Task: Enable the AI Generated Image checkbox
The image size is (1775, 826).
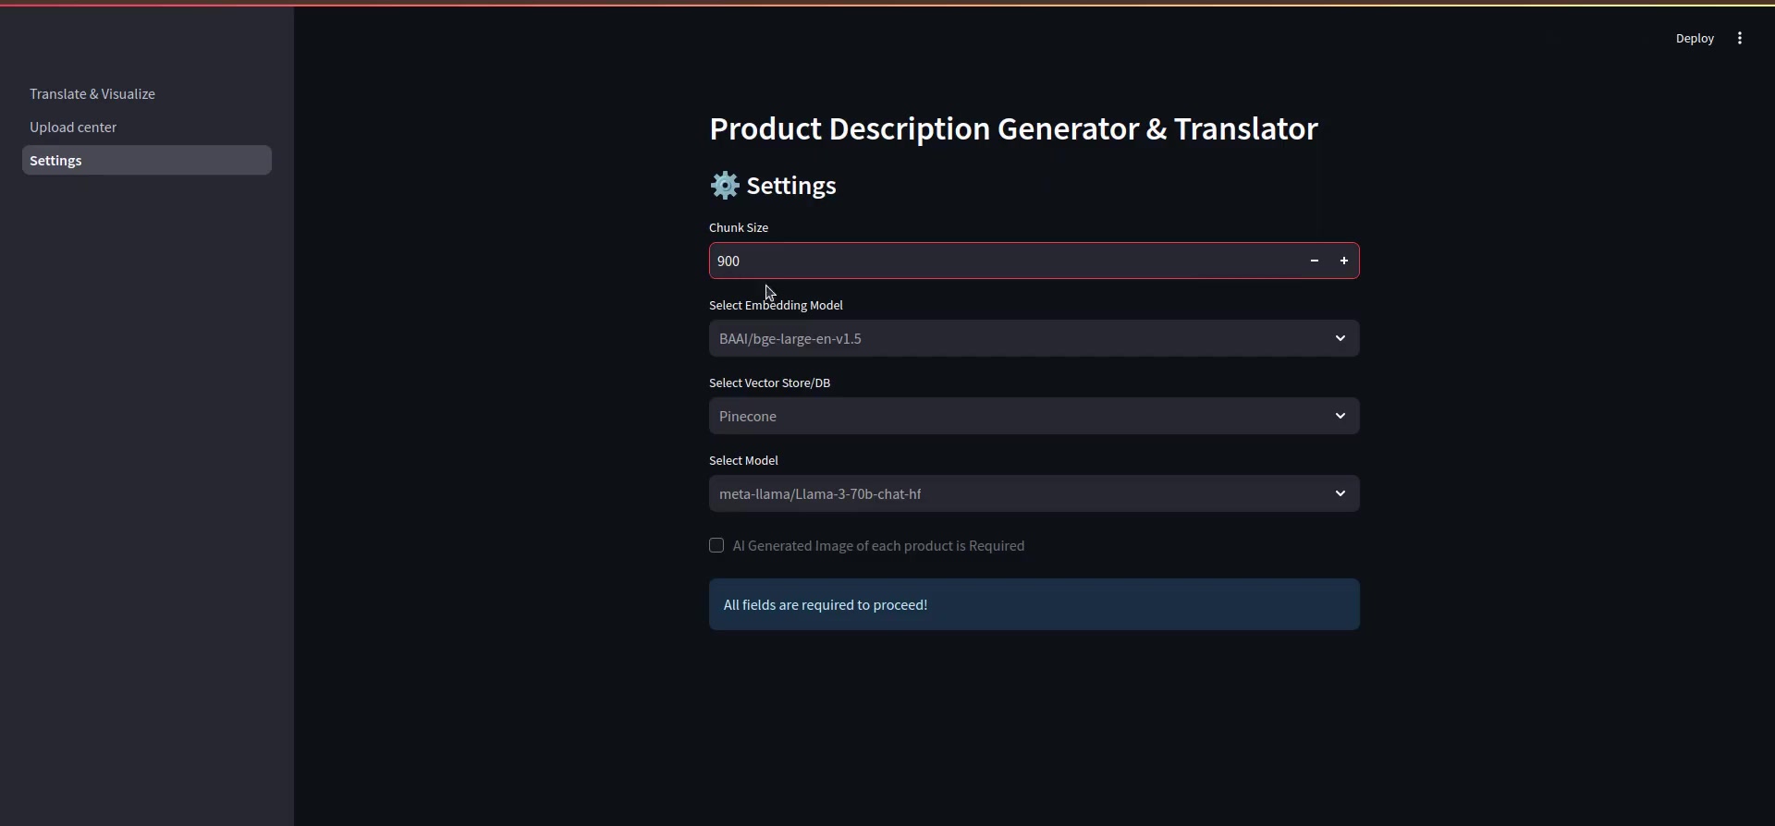Action: pos(716,546)
